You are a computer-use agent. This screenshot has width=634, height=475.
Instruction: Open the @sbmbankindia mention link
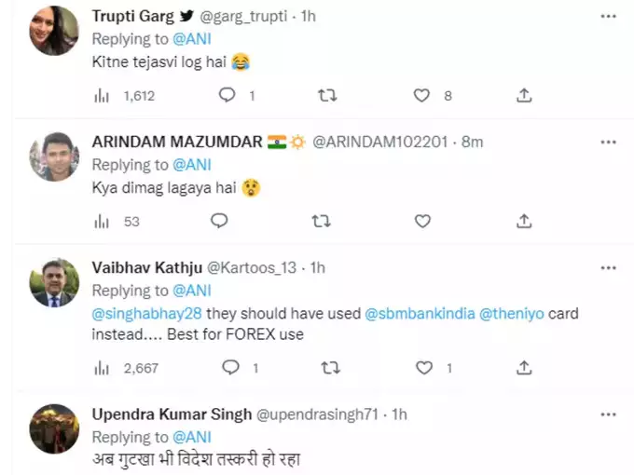point(419,313)
